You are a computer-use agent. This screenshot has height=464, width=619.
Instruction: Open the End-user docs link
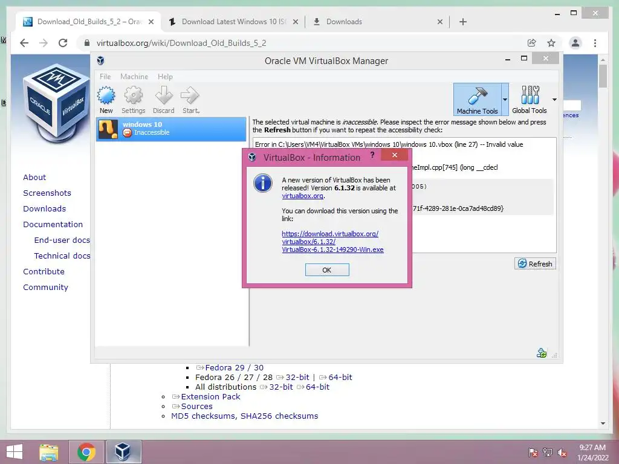(62, 240)
